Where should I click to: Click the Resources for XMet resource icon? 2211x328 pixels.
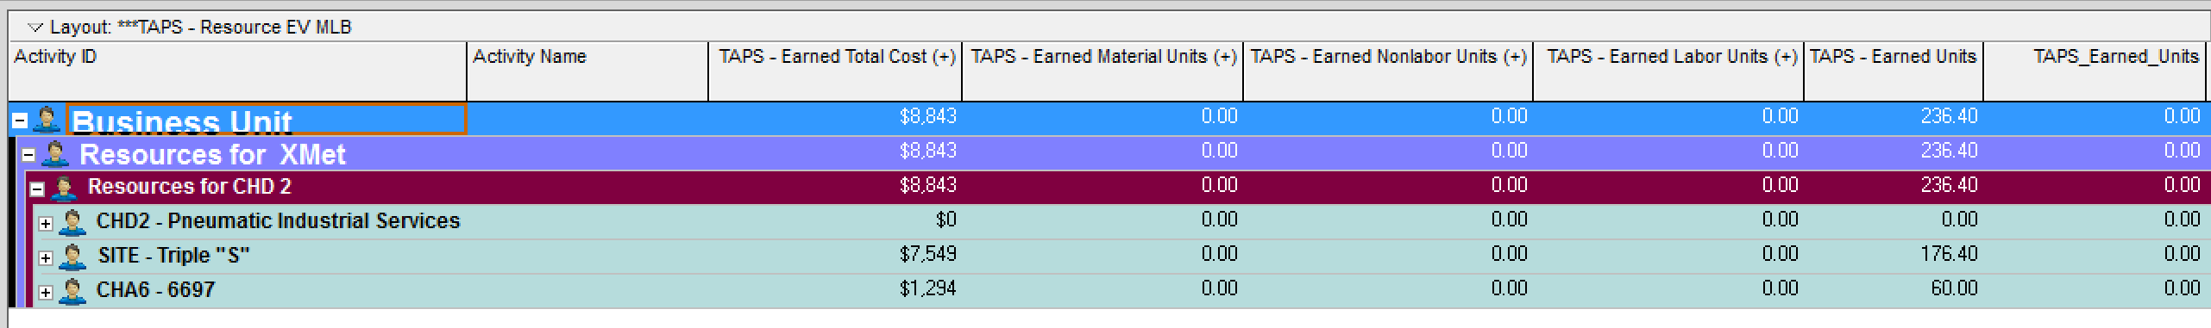tap(55, 154)
